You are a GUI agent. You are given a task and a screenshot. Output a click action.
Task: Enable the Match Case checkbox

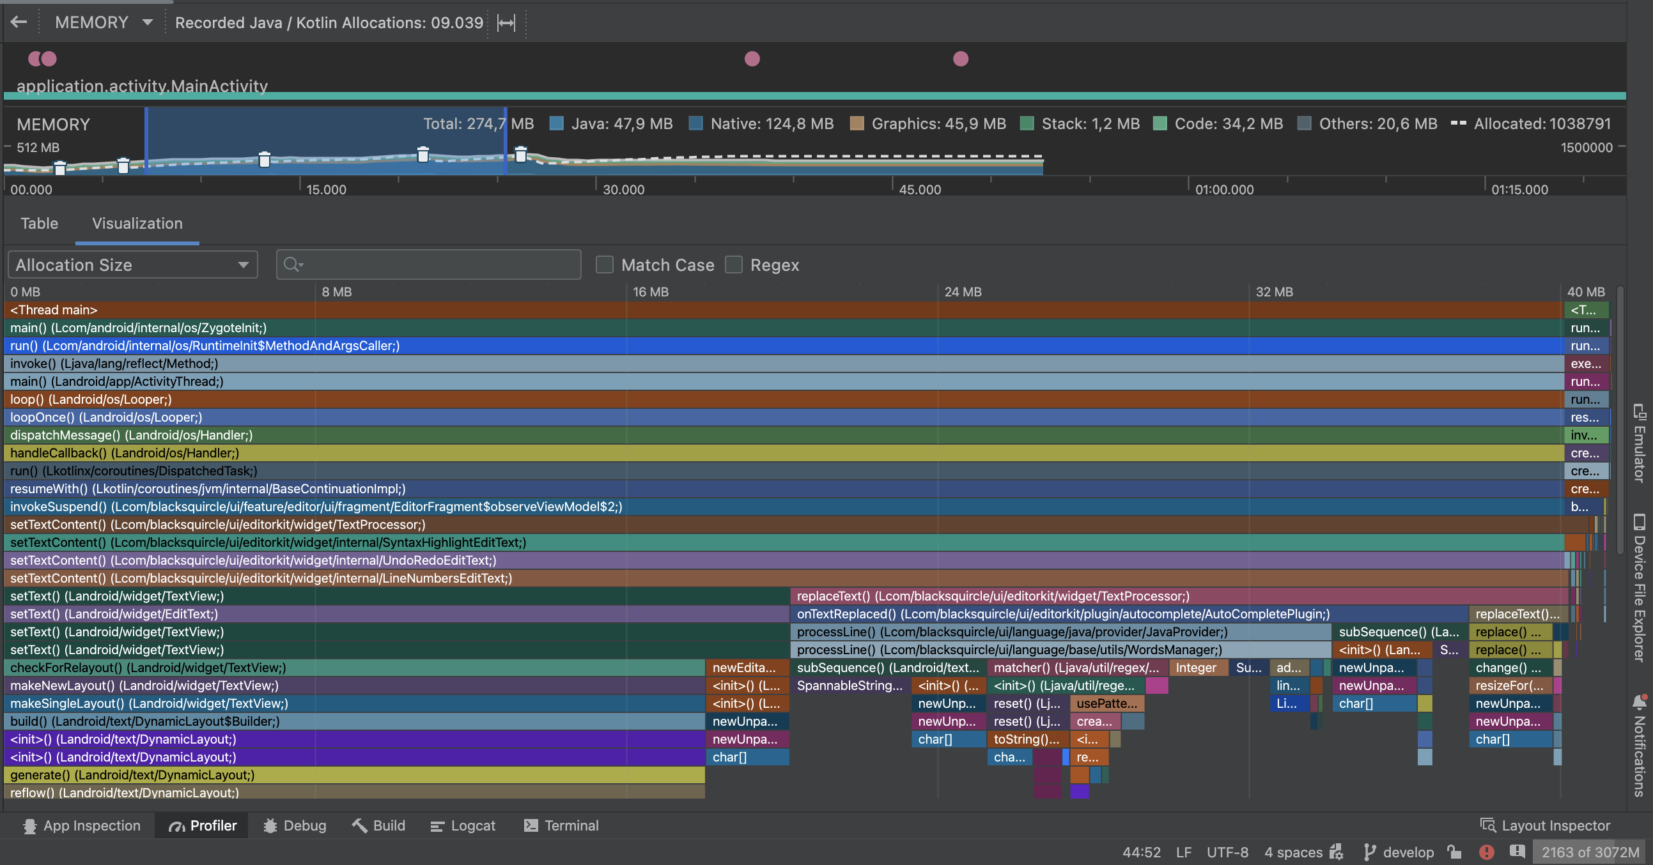604,264
